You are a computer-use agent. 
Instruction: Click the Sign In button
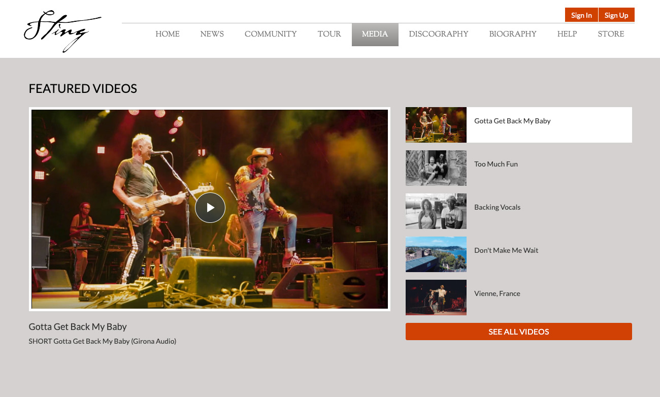581,15
